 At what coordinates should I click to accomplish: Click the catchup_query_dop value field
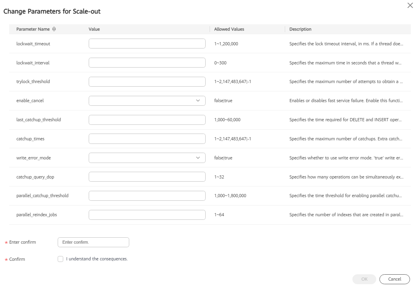(x=147, y=176)
